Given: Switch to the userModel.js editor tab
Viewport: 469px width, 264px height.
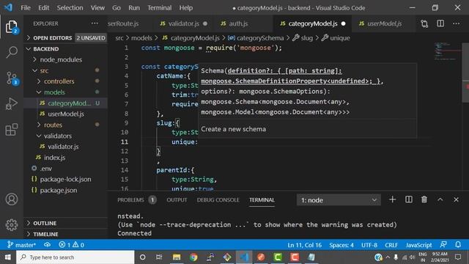Looking at the screenshot, I should tap(384, 23).
